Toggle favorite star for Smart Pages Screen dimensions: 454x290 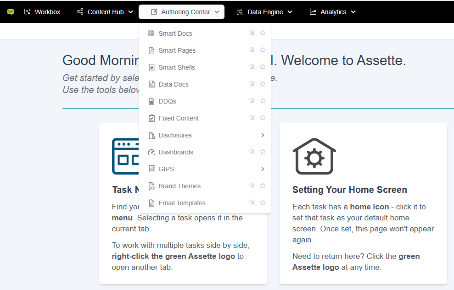[263, 49]
